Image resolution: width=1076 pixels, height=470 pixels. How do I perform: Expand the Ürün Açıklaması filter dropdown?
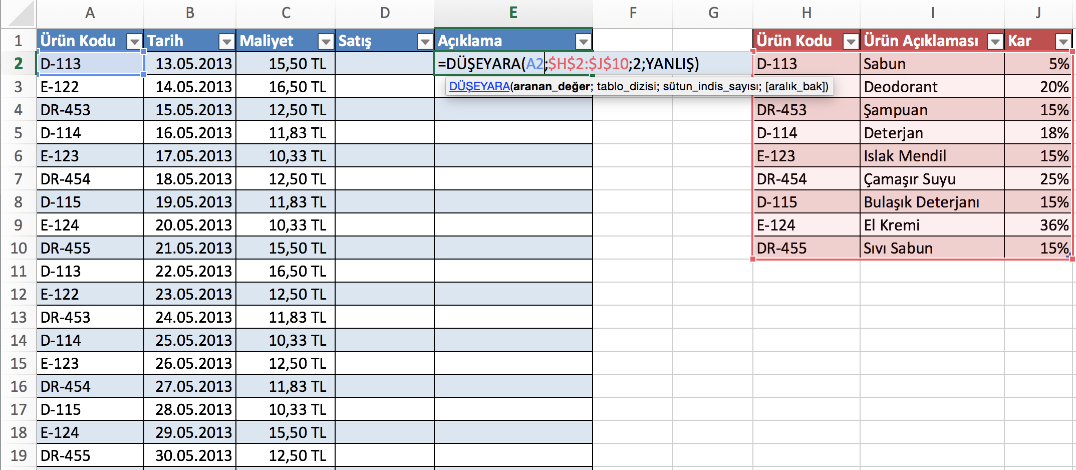coord(995,42)
